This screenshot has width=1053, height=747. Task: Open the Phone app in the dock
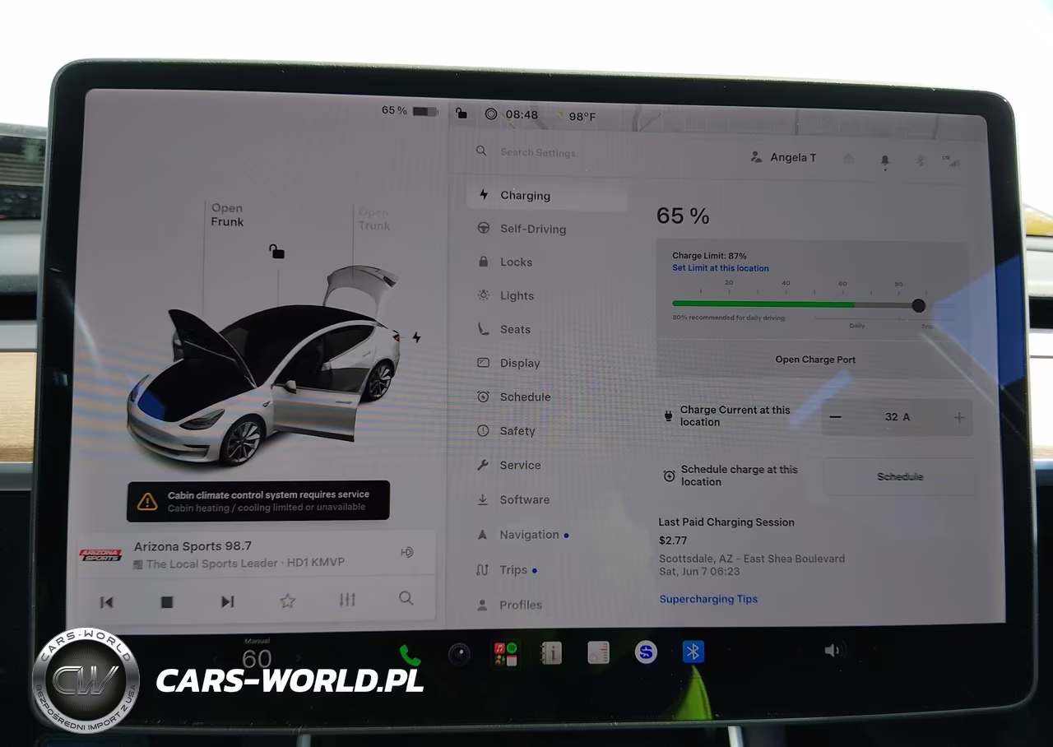[410, 655]
